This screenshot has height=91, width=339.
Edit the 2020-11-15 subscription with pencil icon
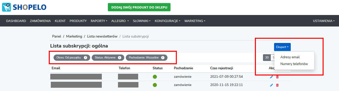point(272,85)
